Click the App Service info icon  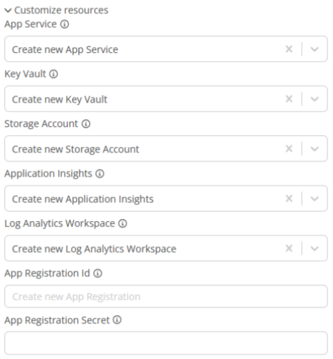pyautogui.click(x=64, y=24)
